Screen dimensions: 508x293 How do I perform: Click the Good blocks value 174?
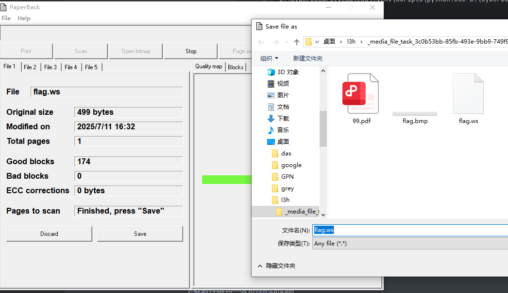129,162
